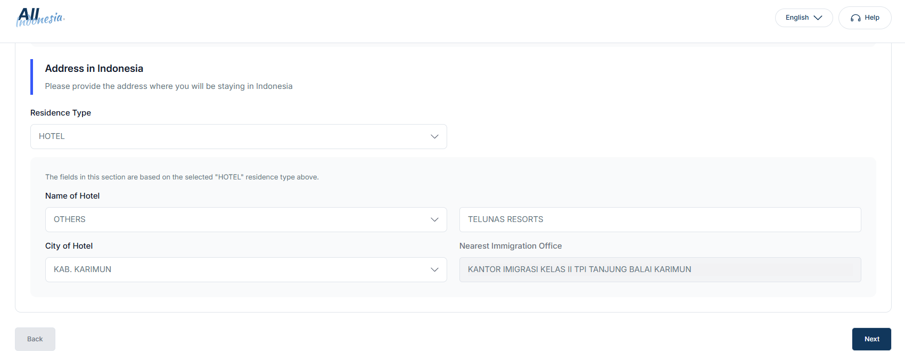
Task: Click the City of Hotel label
Action: (69, 246)
